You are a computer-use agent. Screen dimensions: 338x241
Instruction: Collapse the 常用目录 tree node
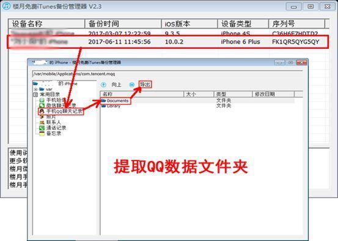35,95
